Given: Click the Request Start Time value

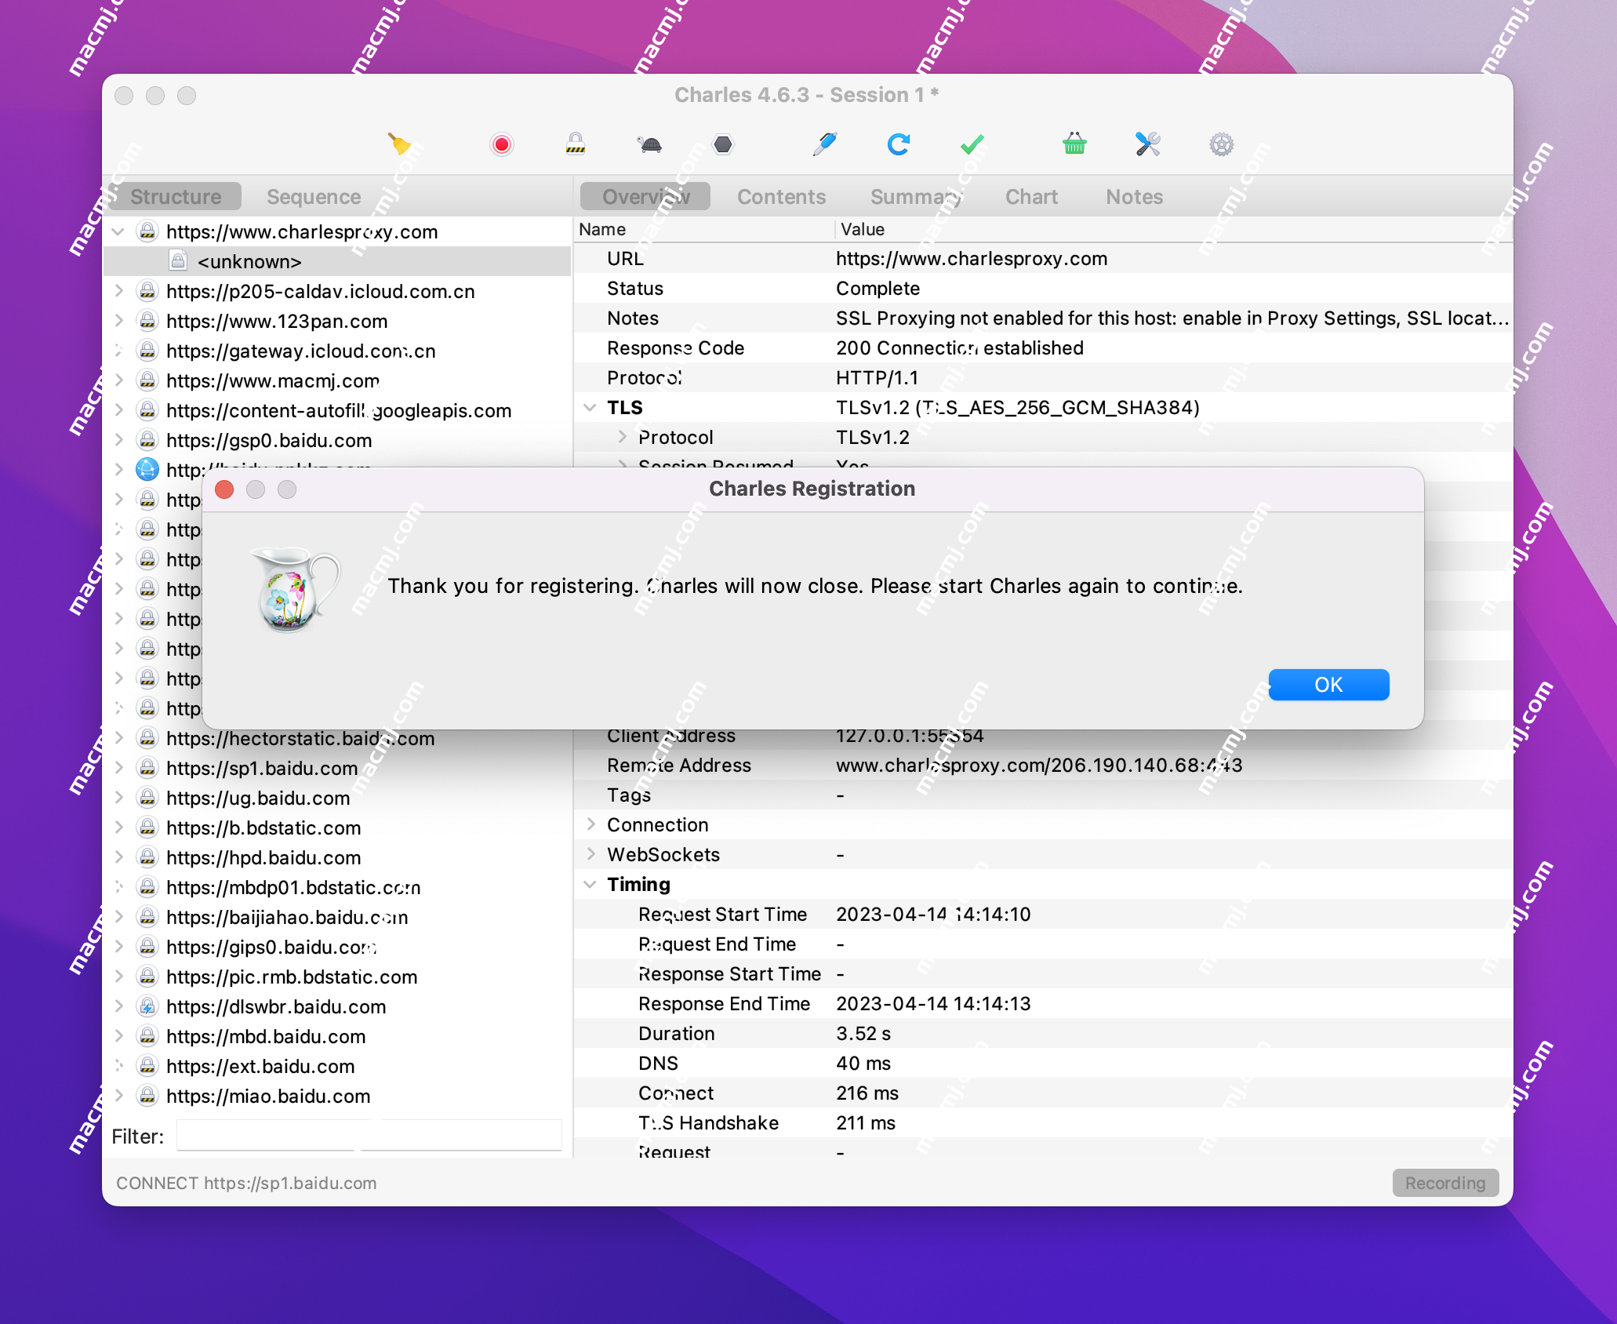Looking at the screenshot, I should [933, 914].
